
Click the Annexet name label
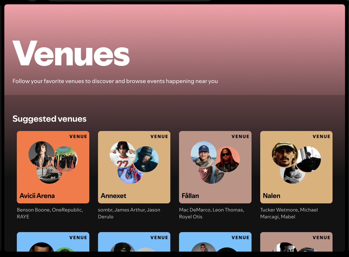tap(113, 196)
